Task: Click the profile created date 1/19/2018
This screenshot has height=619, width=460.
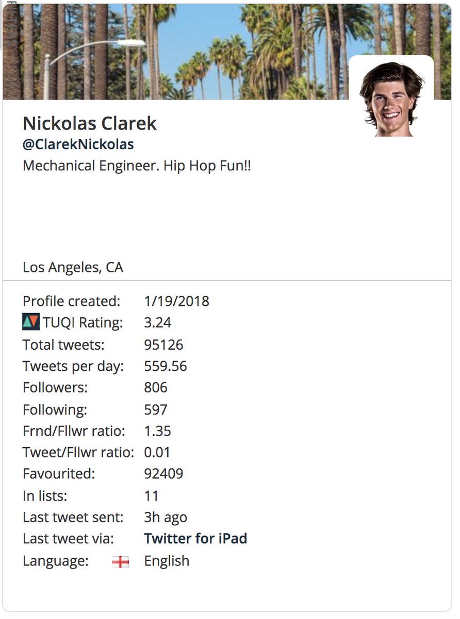Action: point(176,301)
